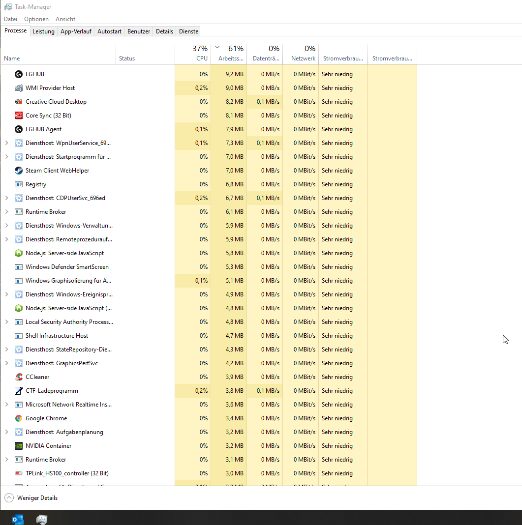
Task: Select the 9,2 MB memory cell of LGHUB
Action: point(229,74)
